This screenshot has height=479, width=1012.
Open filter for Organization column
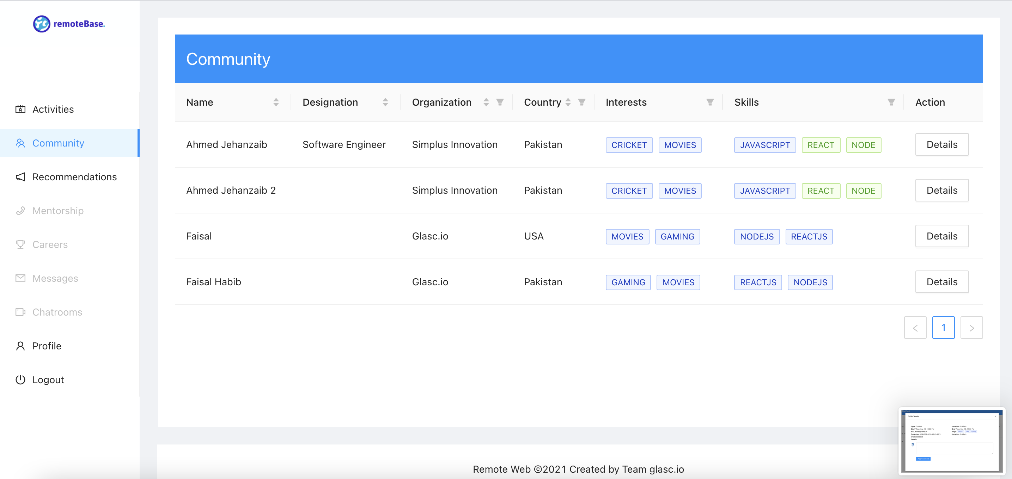coord(500,102)
